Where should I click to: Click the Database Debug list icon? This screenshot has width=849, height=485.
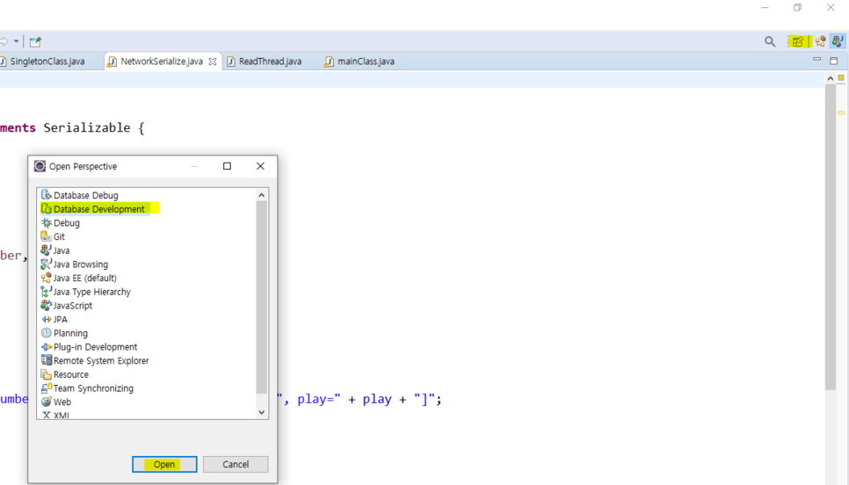(x=47, y=195)
